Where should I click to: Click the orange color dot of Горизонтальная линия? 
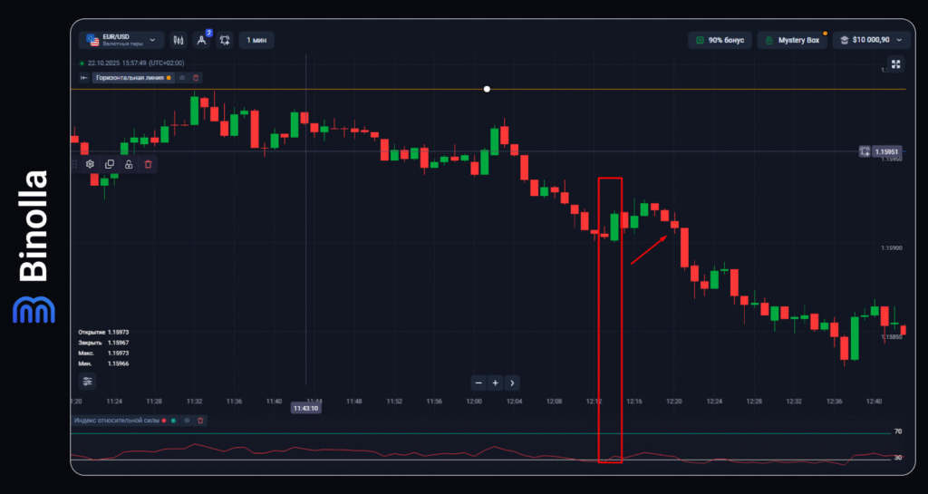pos(169,78)
